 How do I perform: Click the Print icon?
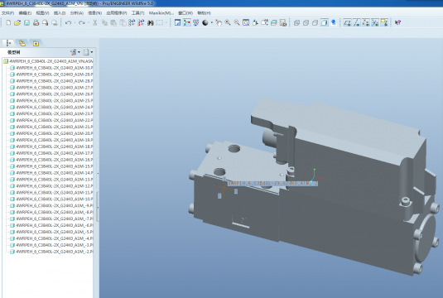point(36,22)
